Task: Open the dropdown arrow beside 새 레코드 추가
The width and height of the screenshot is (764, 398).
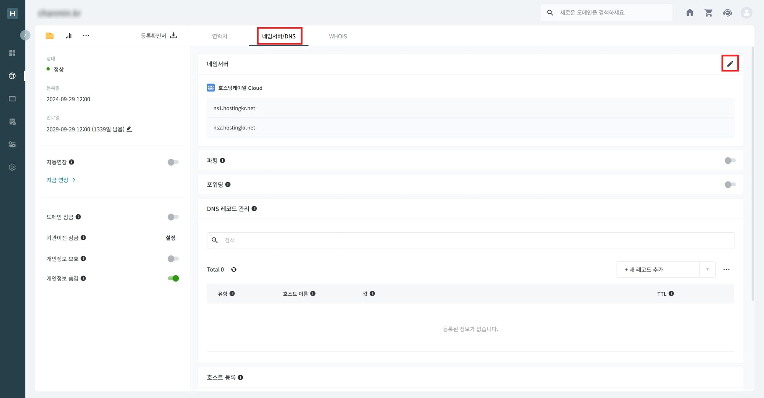Action: pyautogui.click(x=707, y=269)
